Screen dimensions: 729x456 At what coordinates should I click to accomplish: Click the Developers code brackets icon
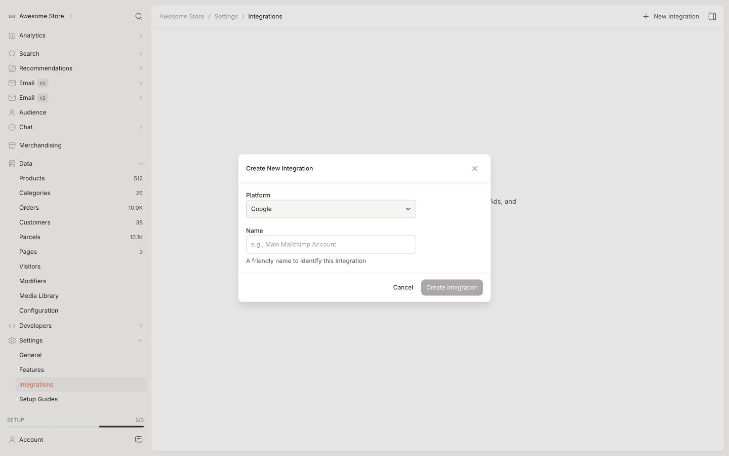[x=12, y=326]
